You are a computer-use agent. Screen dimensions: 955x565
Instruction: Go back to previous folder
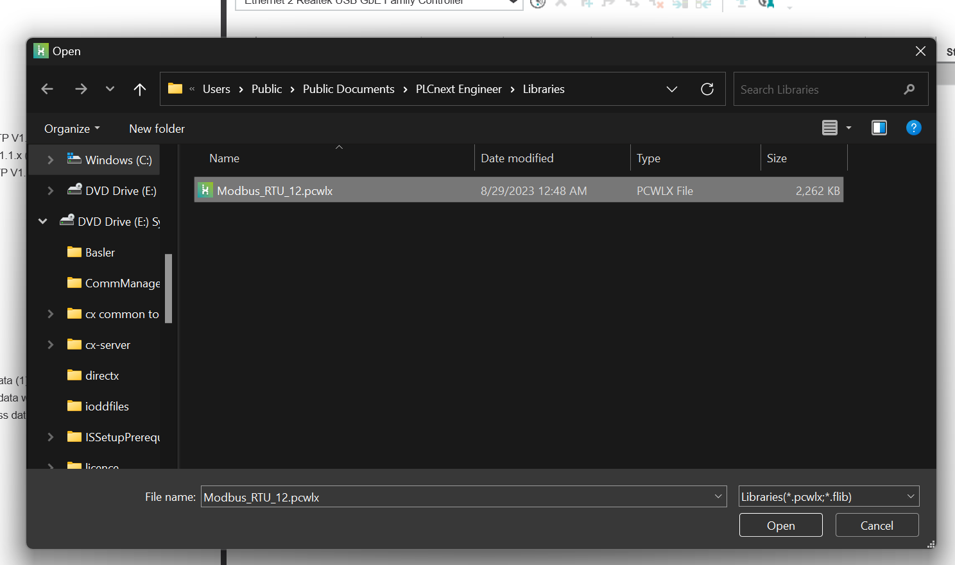[x=47, y=89]
